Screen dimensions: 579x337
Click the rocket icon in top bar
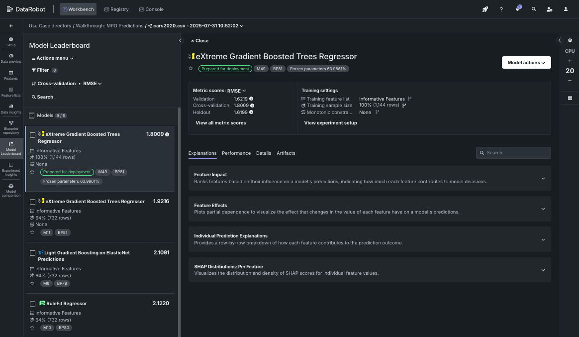485,9
